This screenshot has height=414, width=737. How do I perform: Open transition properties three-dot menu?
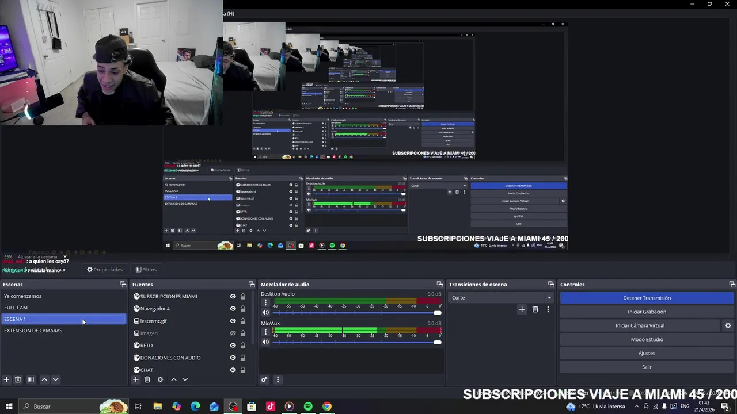[548, 309]
